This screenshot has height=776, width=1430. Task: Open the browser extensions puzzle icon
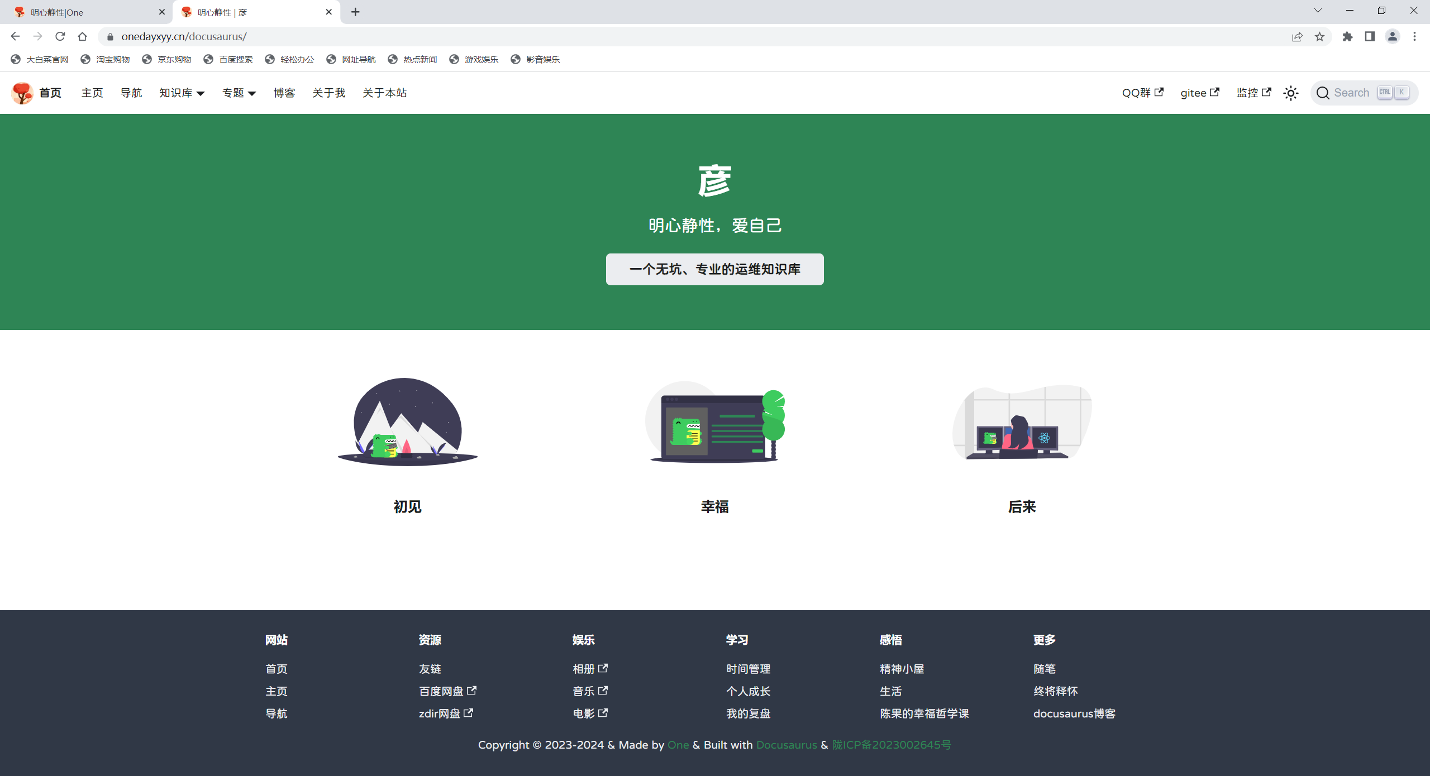(x=1347, y=37)
